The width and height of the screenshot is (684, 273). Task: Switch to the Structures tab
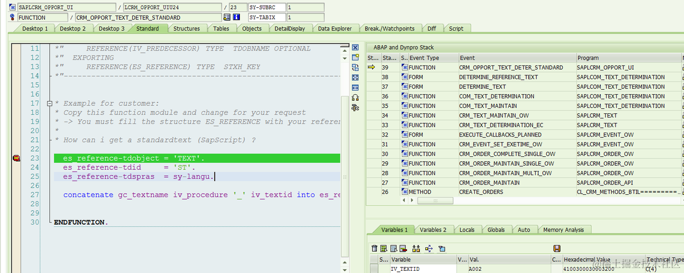tap(186, 29)
